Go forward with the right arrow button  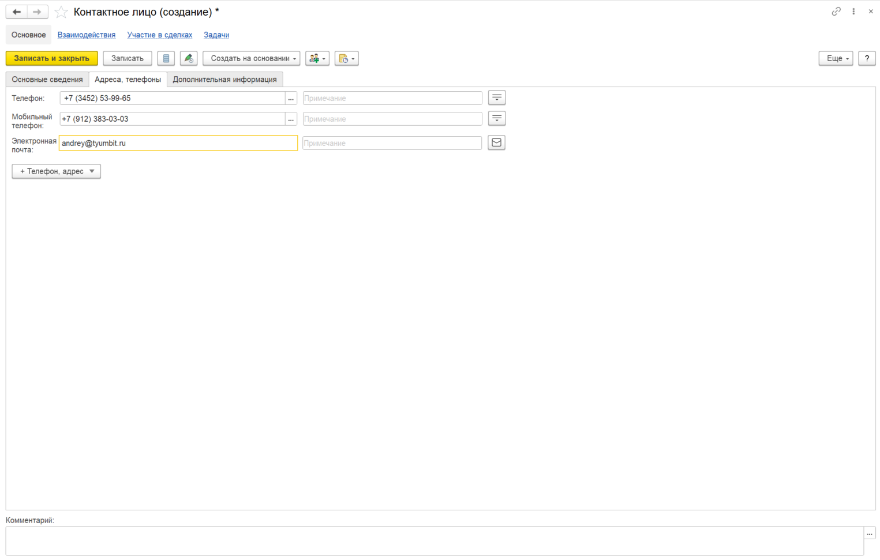pos(38,12)
